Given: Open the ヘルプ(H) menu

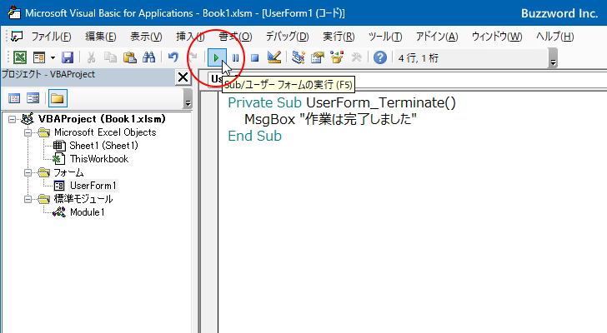Looking at the screenshot, I should coord(554,37).
